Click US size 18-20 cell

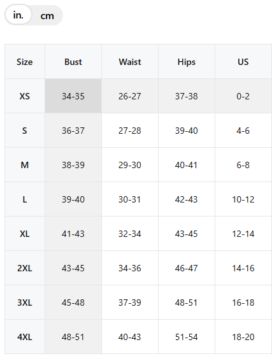pos(243,337)
